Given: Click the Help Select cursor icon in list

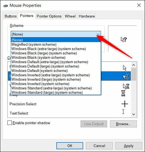Looking at the screenshot, I should tap(126, 77).
